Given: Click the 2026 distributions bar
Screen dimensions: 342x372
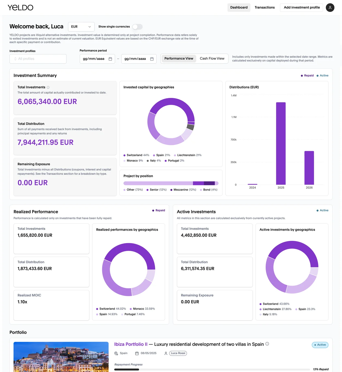Looking at the screenshot, I should [x=309, y=168].
